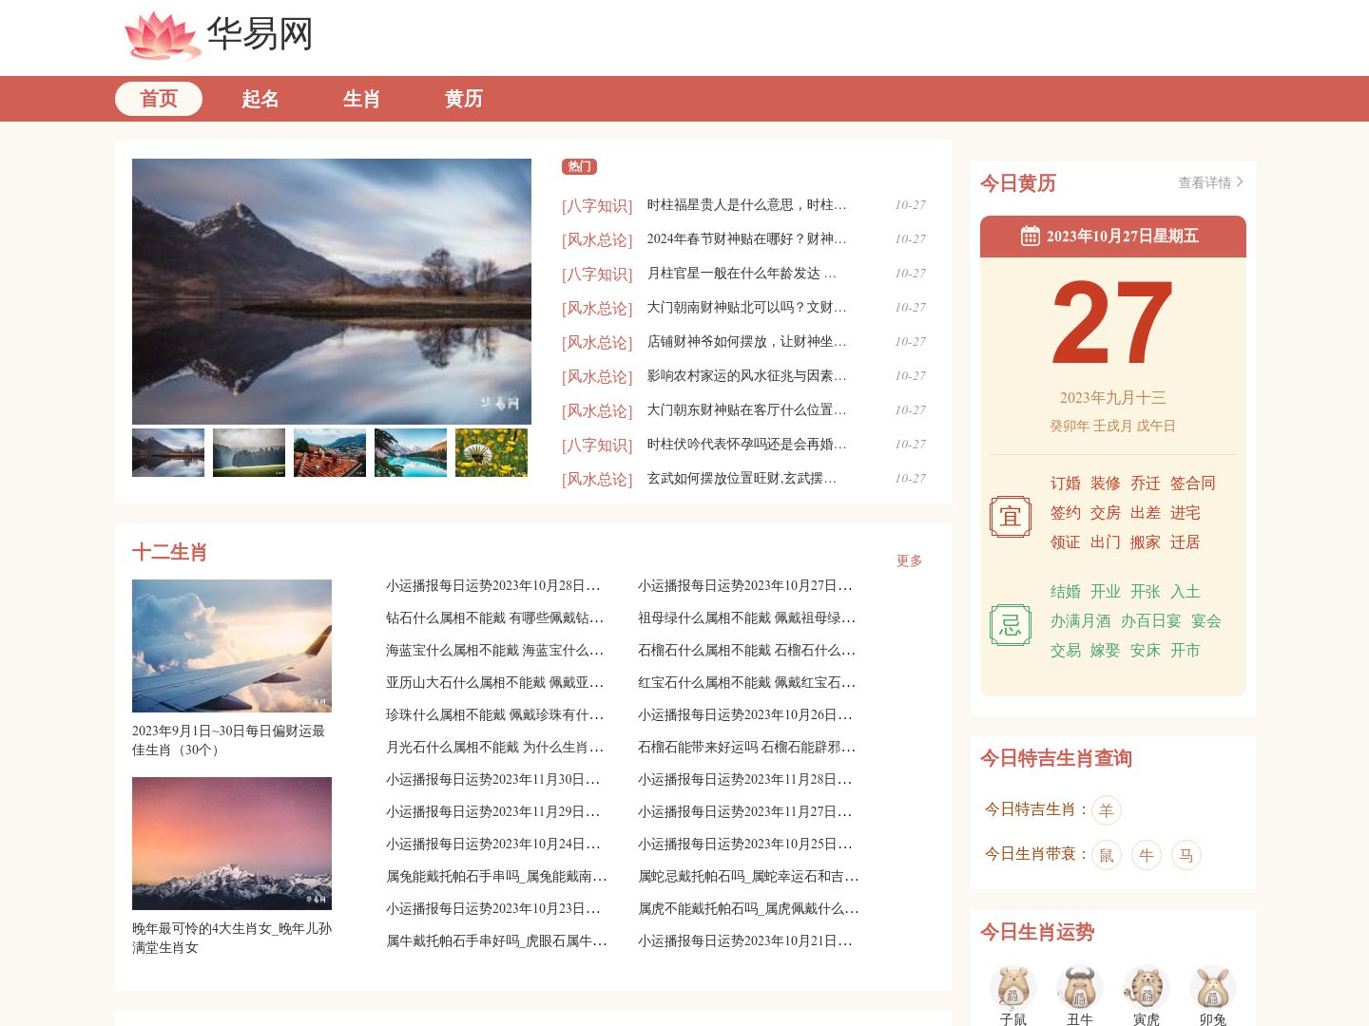This screenshot has width=1369, height=1026.
Task: Click the large date number 27
Action: coord(1112,323)
